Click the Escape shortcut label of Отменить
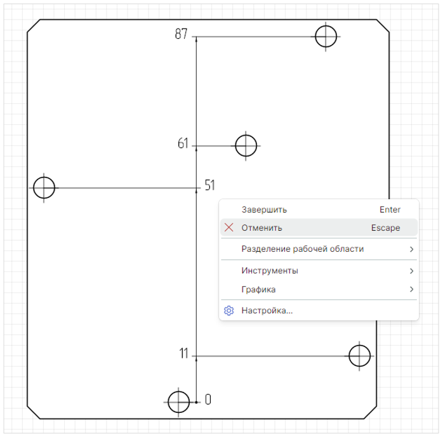This screenshot has height=437, width=443. click(386, 228)
